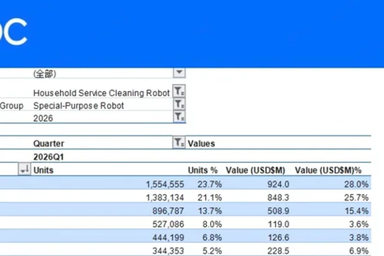
Task: Select the Value (USD$M) column header
Action: (x=255, y=170)
